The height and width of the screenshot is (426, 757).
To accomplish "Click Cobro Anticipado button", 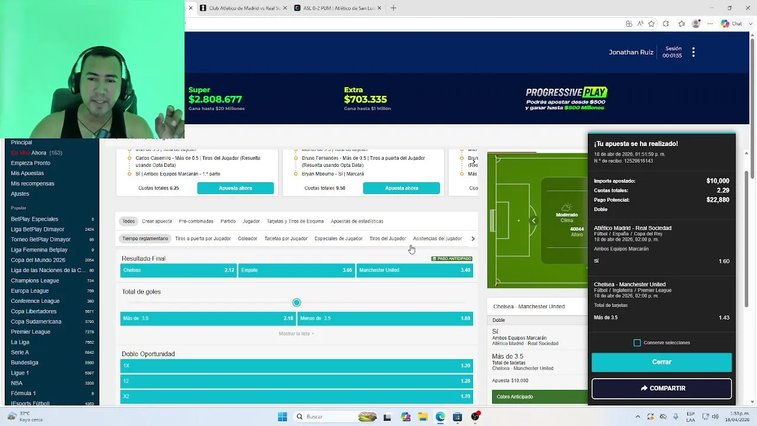I will click(539, 397).
